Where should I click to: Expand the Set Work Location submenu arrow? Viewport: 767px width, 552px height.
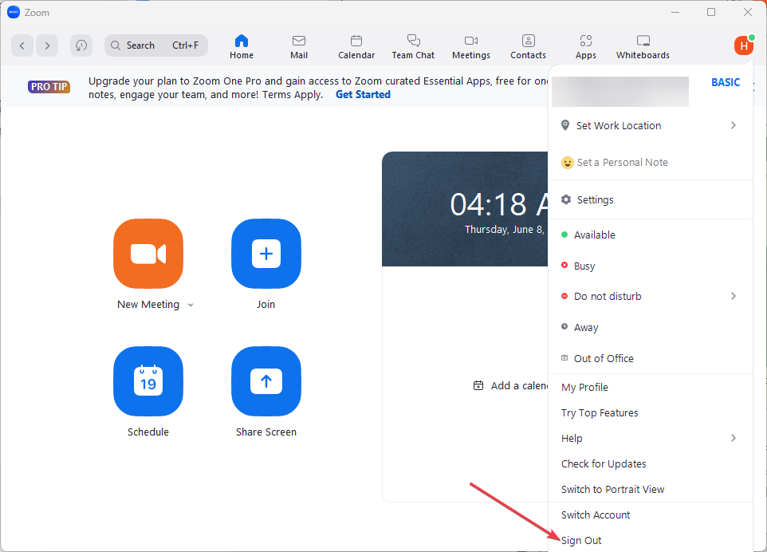point(734,125)
